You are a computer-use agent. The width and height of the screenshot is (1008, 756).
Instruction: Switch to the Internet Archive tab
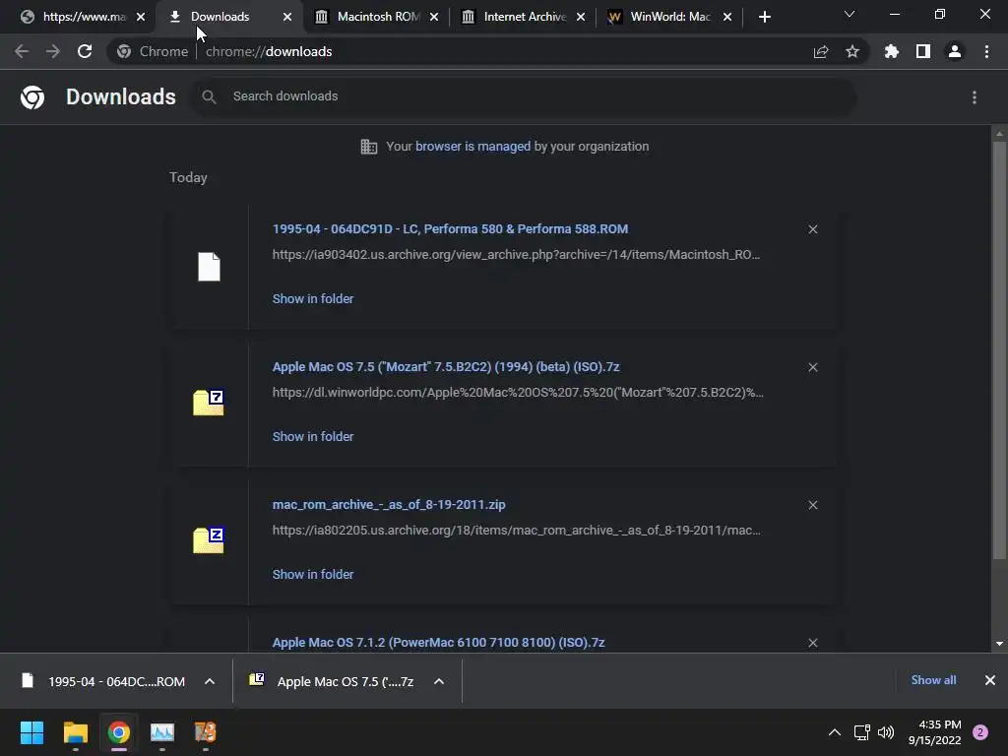click(x=522, y=17)
